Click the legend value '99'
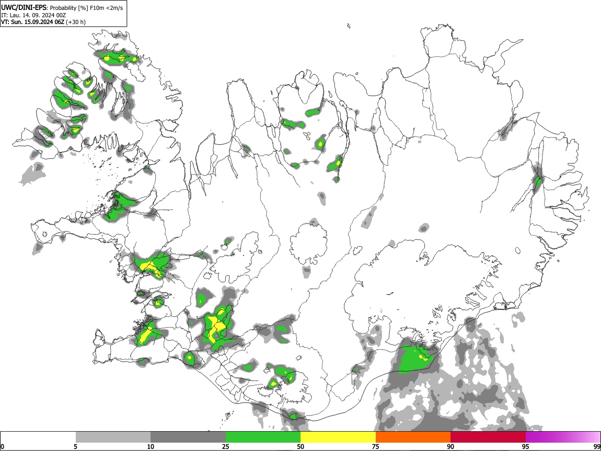The width and height of the screenshot is (601, 451). (x=597, y=446)
